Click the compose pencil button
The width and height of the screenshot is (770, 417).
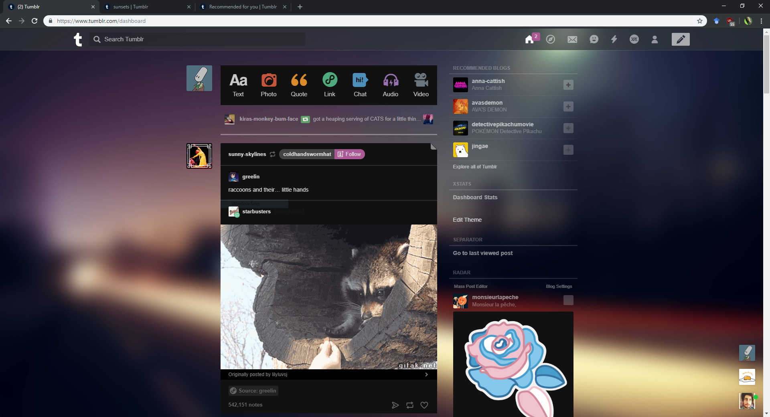(681, 39)
